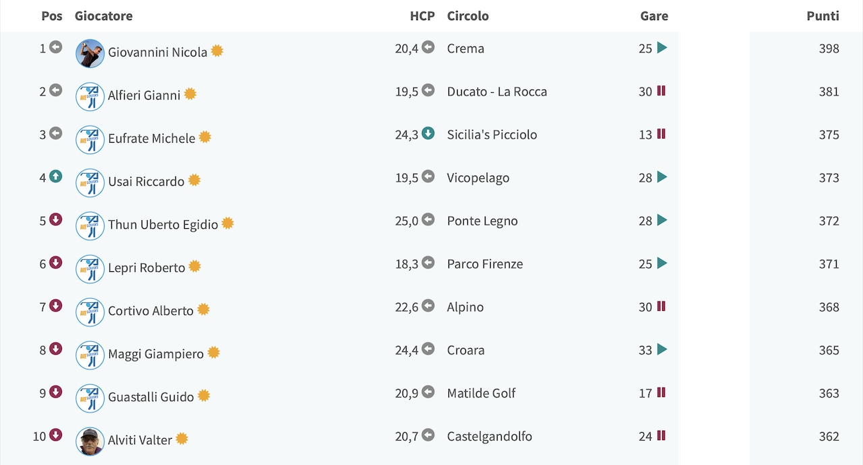
Task: Click the pause icon in Ducato - La Rocca's row
Action: pyautogui.click(x=661, y=91)
